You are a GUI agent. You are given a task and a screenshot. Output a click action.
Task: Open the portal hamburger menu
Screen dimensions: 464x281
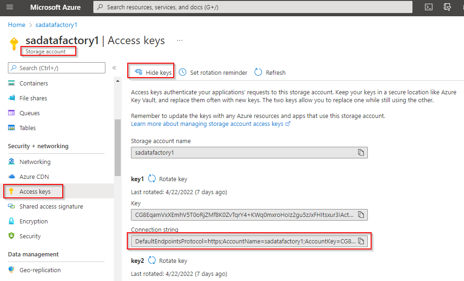pyautogui.click(x=10, y=7)
